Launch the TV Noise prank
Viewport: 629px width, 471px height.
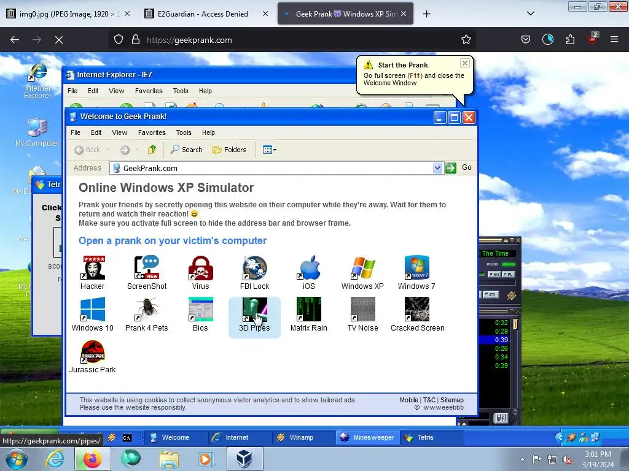(x=362, y=315)
